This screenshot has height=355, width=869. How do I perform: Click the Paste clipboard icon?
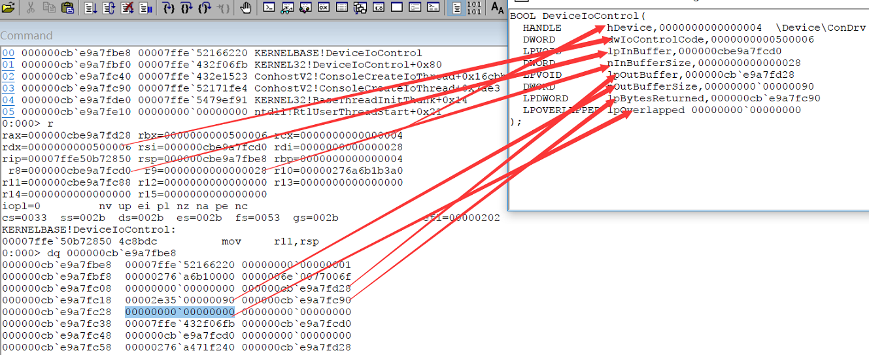coord(67,8)
